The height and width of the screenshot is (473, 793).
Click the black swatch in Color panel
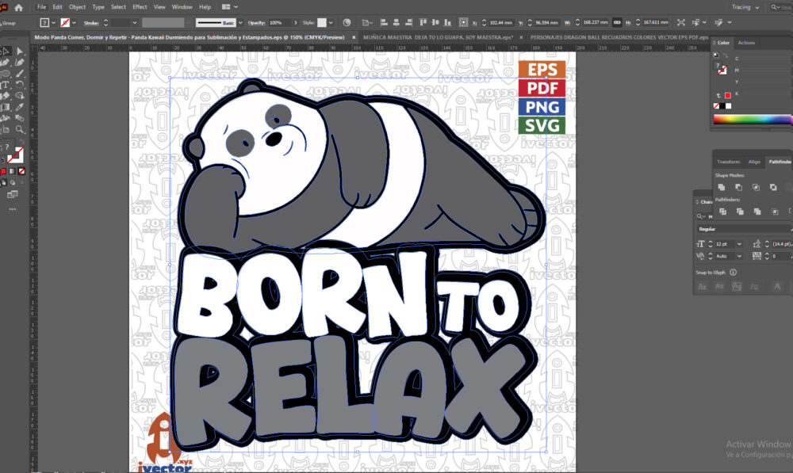tap(722, 106)
